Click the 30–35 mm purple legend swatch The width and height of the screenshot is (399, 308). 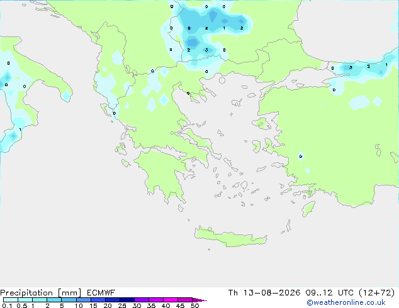(141, 300)
